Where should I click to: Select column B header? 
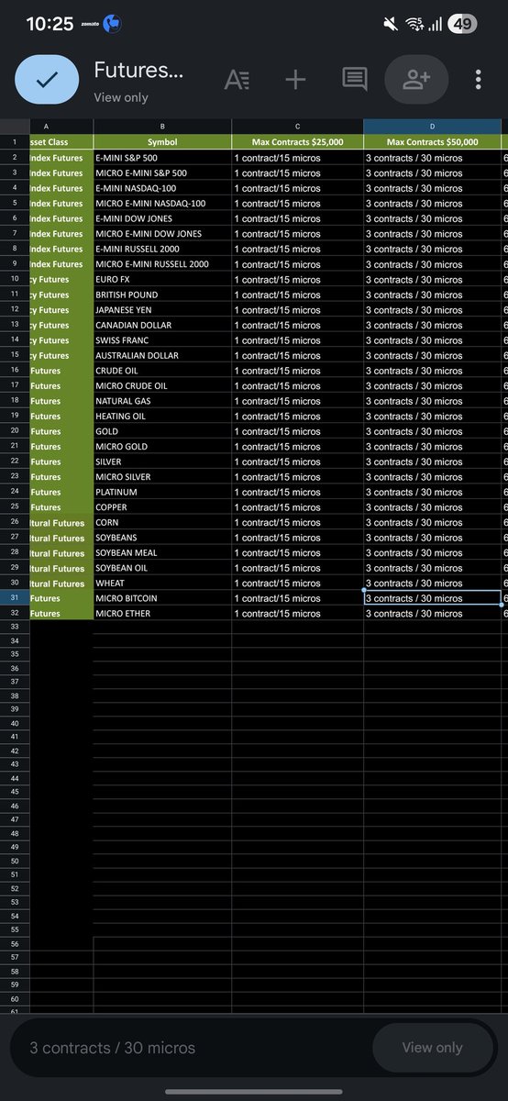coord(162,127)
